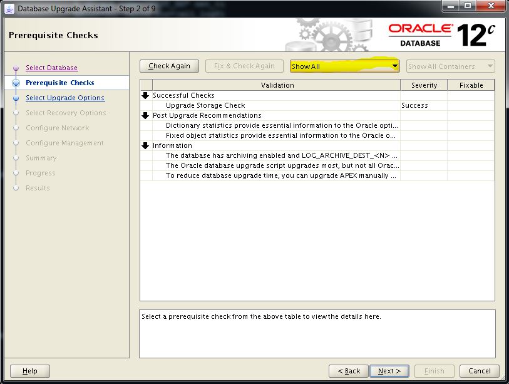Image resolution: width=509 pixels, height=384 pixels.
Task: Go back with the Back button
Action: (x=347, y=371)
